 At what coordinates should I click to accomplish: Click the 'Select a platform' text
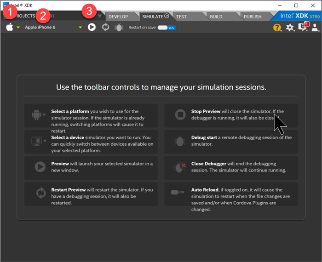(70, 111)
